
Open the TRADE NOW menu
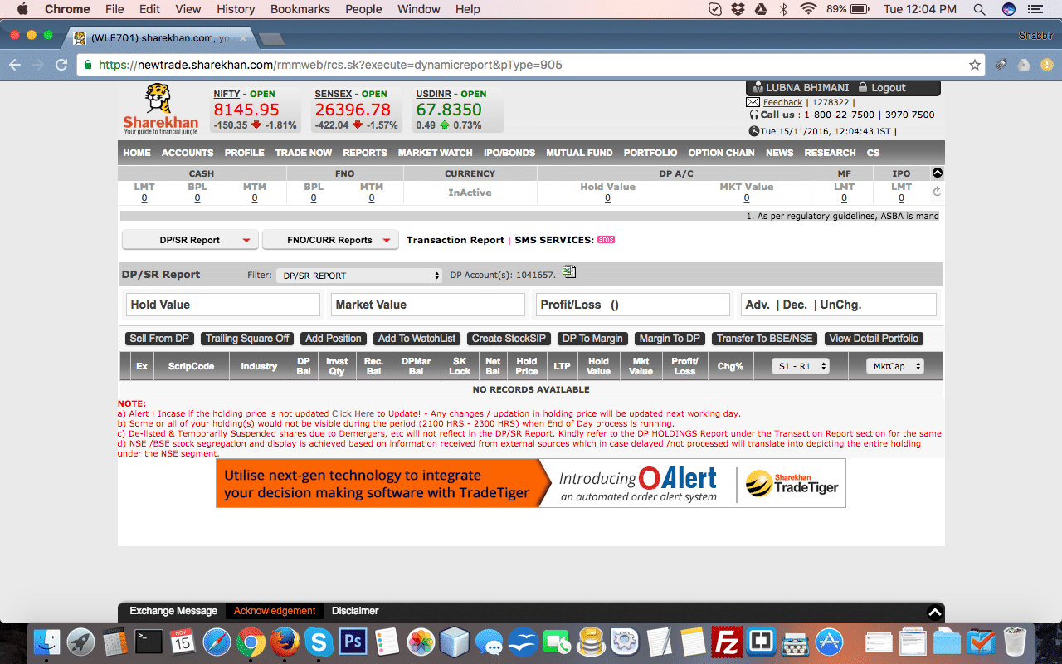(304, 153)
